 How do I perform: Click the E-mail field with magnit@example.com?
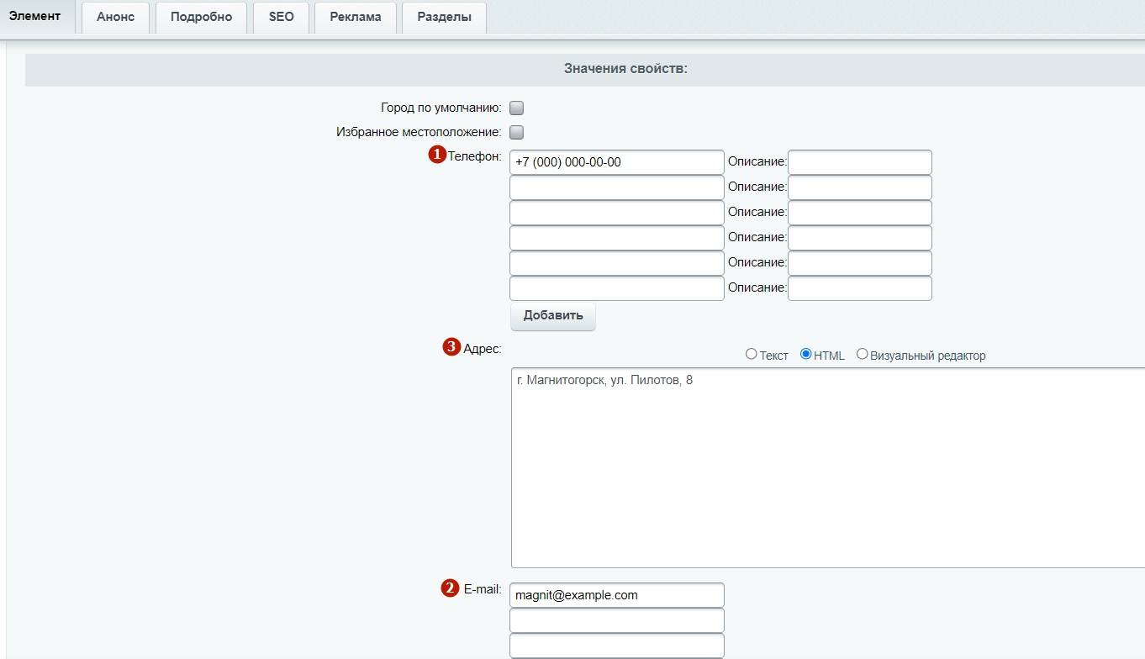point(616,595)
